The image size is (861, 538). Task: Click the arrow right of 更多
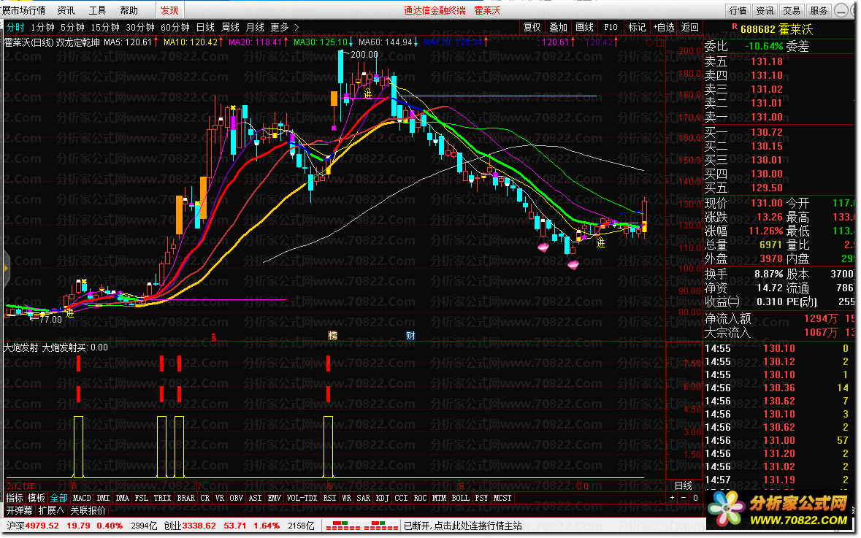(x=297, y=28)
